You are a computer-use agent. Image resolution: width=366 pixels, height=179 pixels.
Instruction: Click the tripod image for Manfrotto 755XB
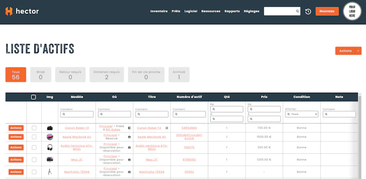50,172
